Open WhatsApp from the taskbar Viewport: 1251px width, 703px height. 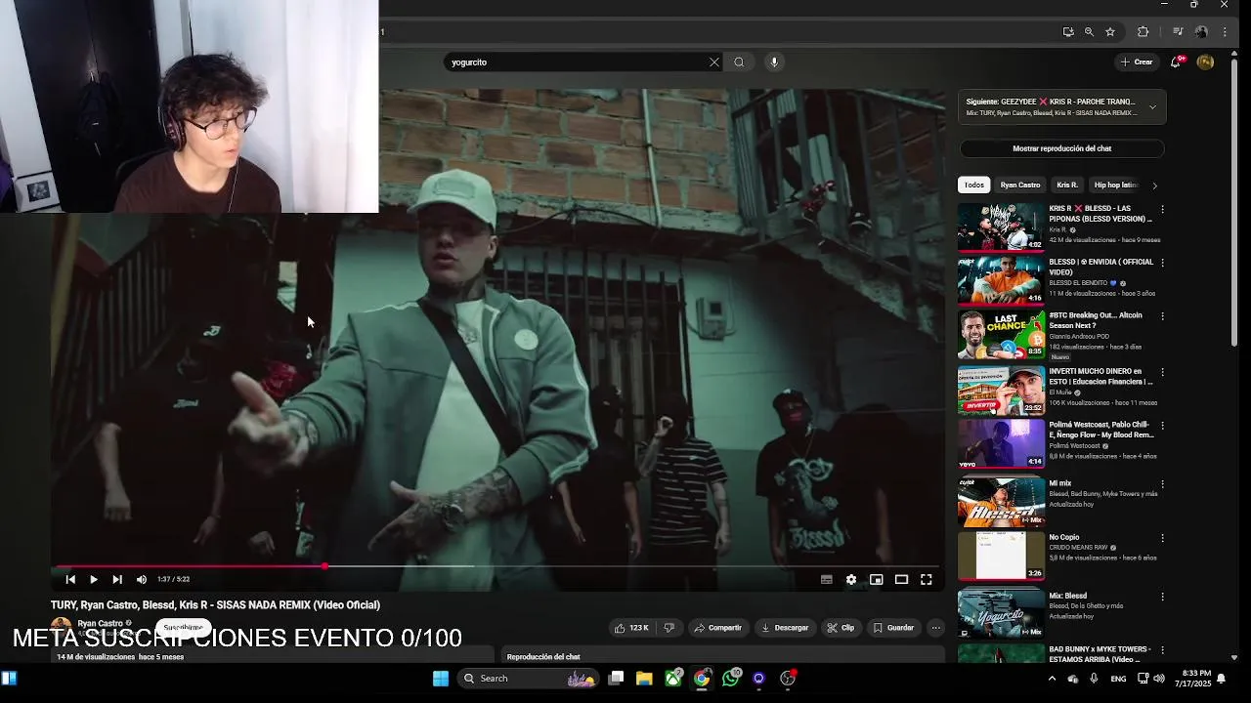click(x=731, y=679)
